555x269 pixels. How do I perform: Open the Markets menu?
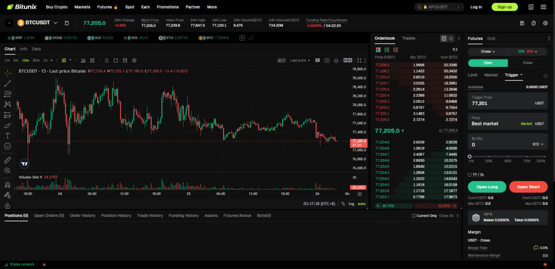(x=82, y=7)
